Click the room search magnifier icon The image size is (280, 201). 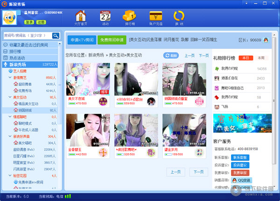[56, 36]
